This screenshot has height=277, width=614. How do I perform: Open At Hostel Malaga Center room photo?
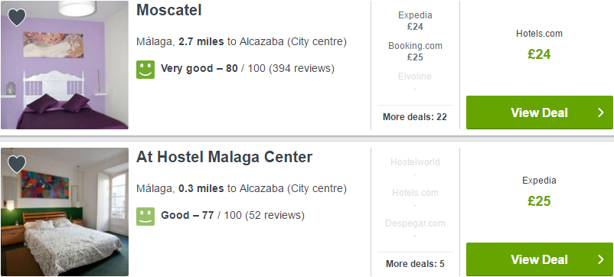coord(64,212)
